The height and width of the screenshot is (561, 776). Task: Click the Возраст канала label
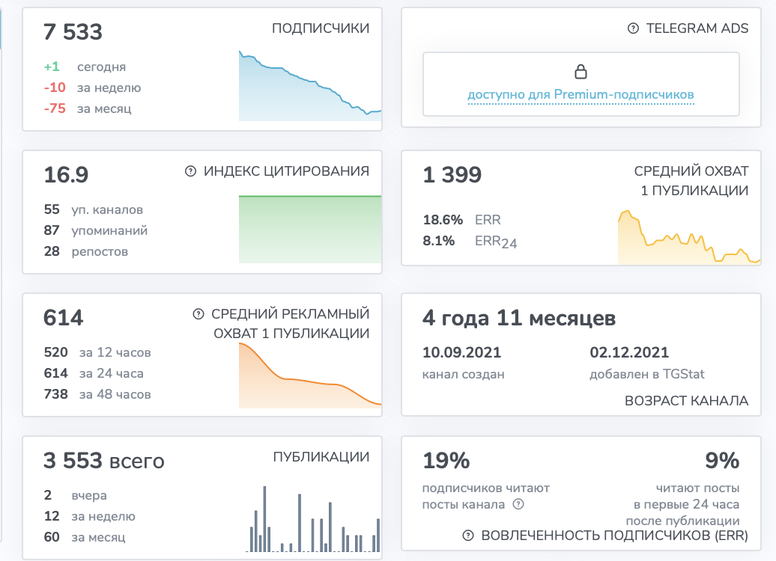tap(686, 400)
